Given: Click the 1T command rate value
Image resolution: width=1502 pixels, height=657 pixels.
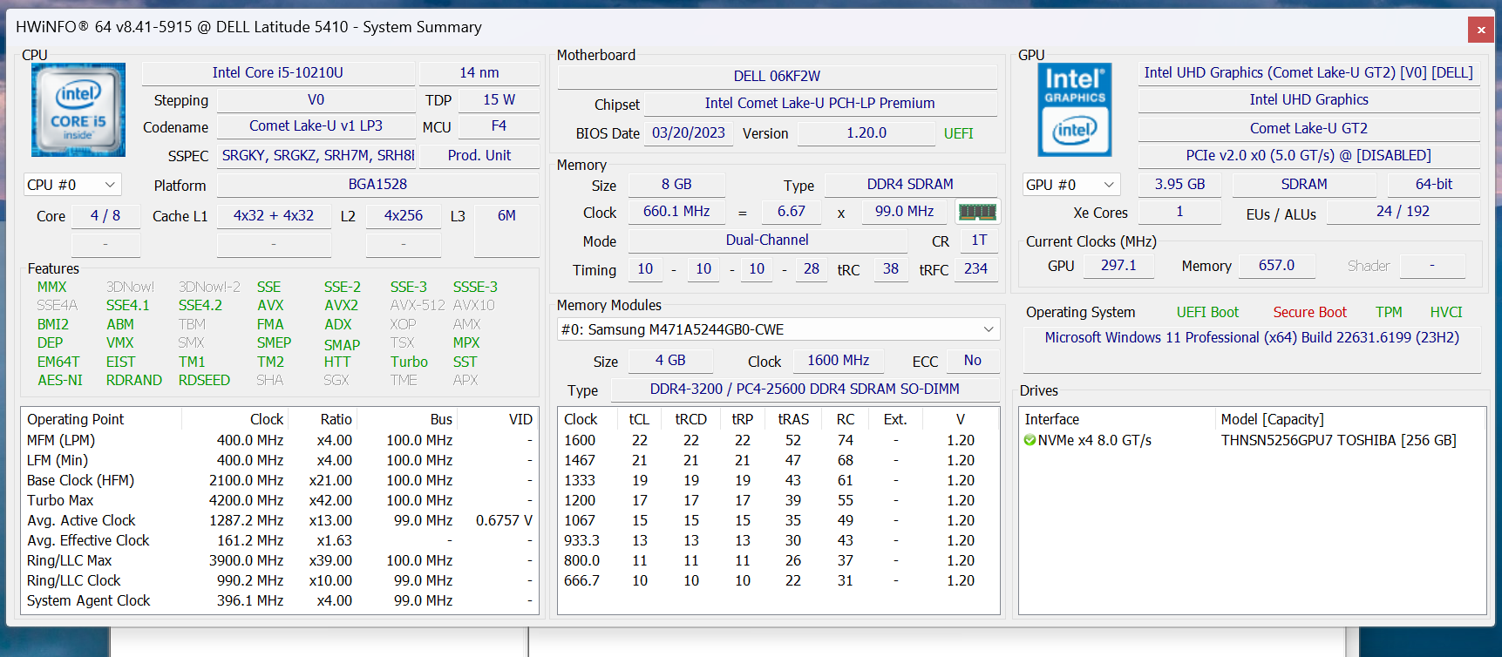Looking at the screenshot, I should coord(979,240).
